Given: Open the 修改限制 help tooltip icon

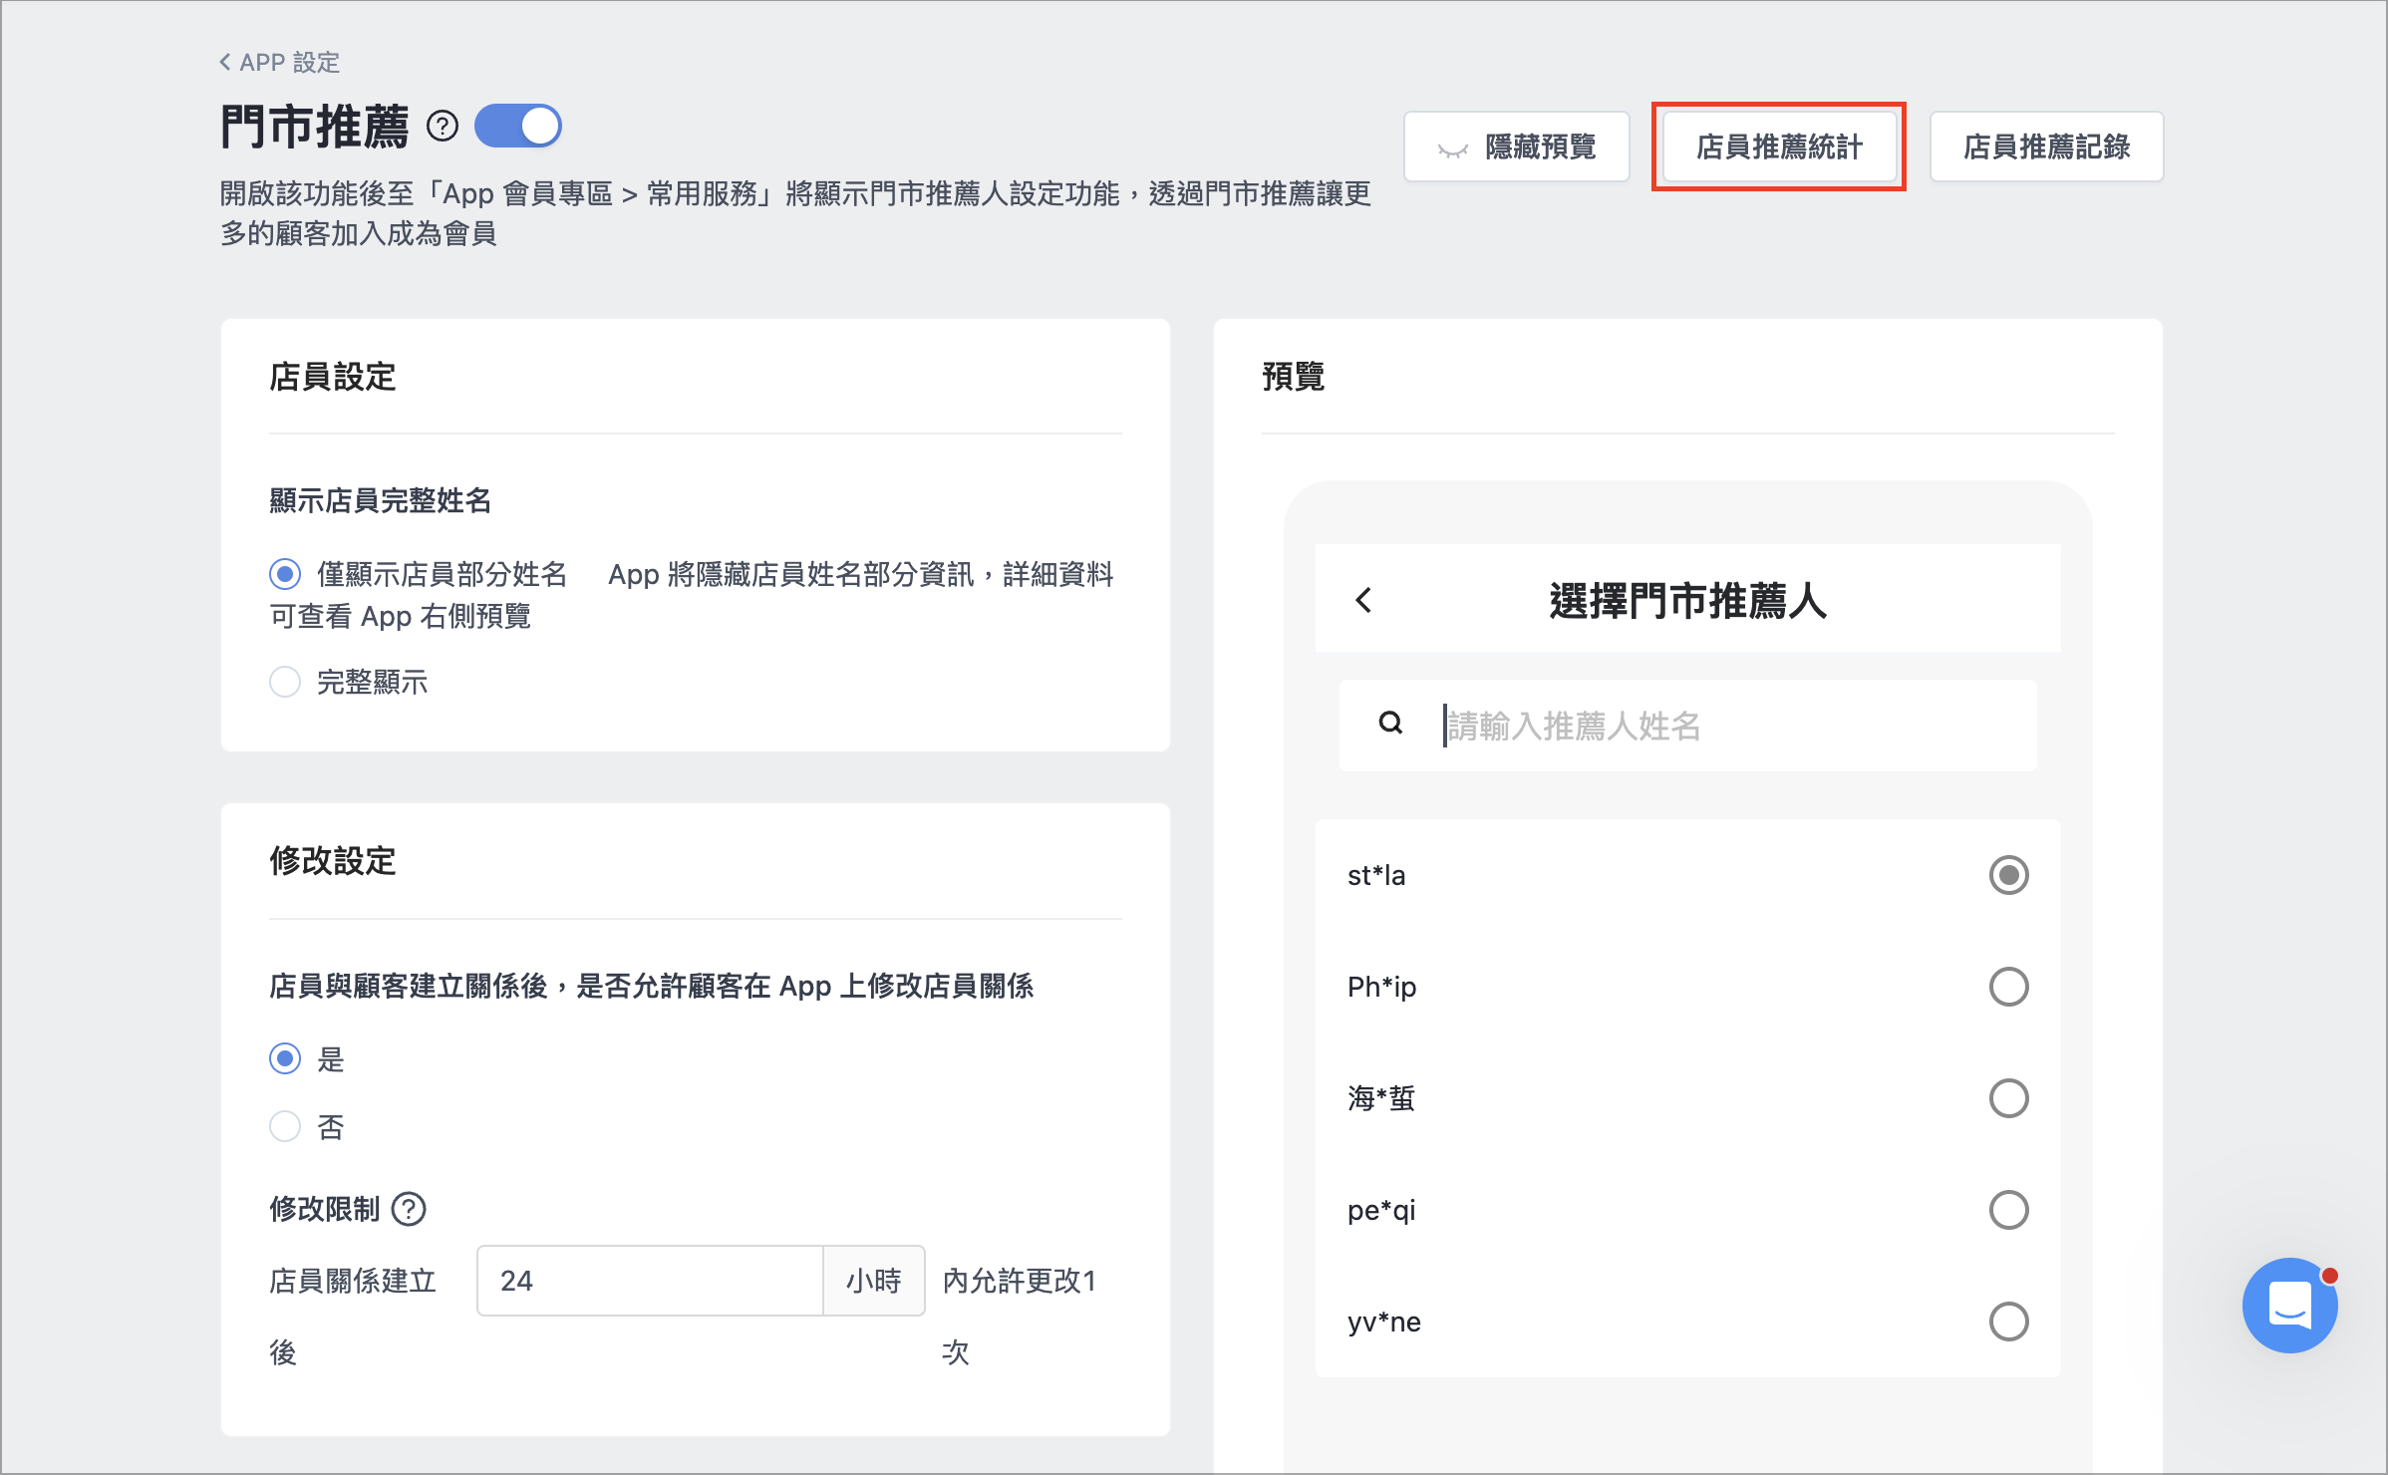Looking at the screenshot, I should (409, 1209).
